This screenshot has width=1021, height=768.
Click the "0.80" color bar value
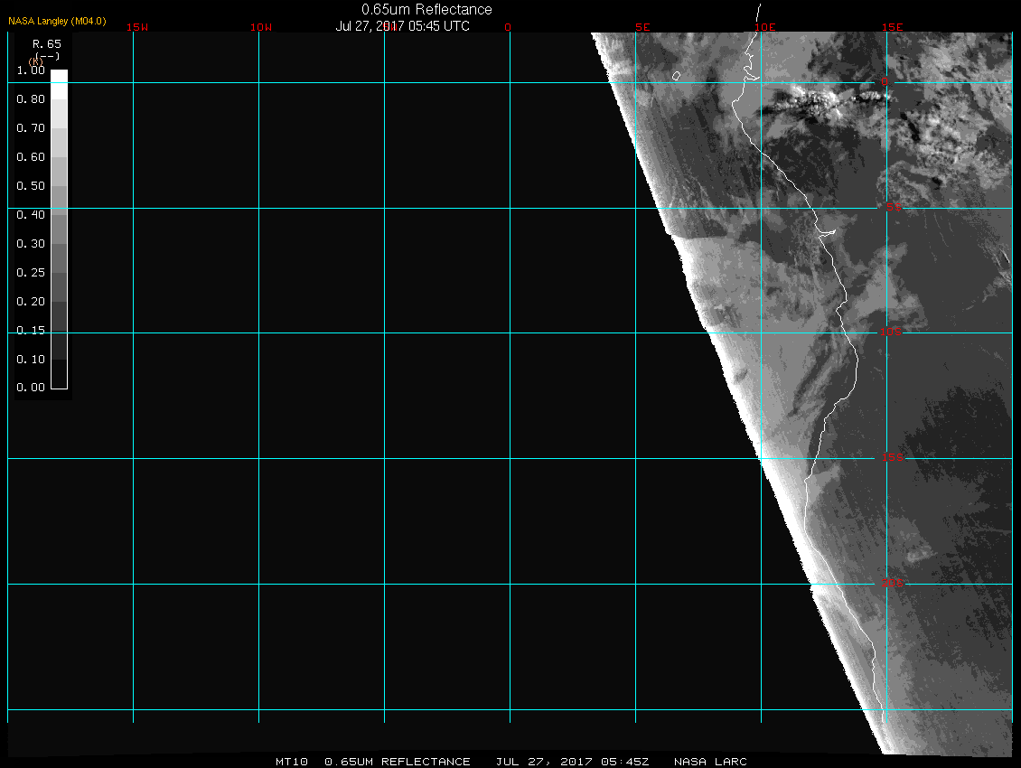click(x=31, y=99)
